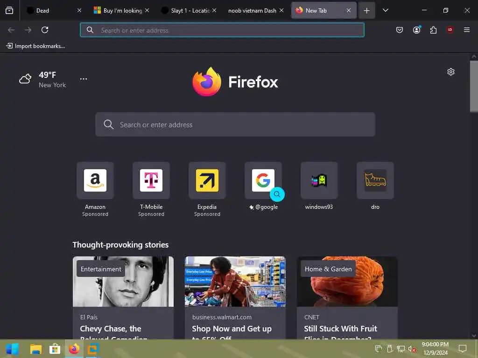Click the taskbar clock showing 9:04 PM
Image resolution: width=478 pixels, height=358 pixels.
click(436, 349)
